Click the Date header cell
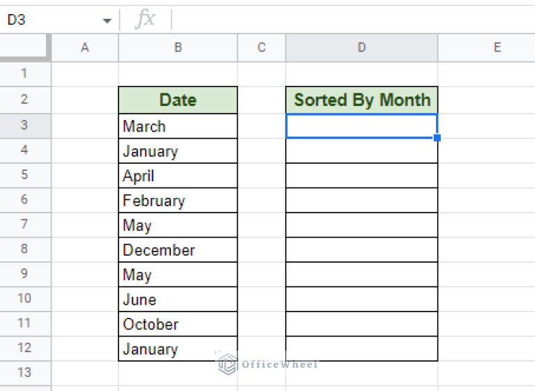Image resolution: width=535 pixels, height=391 pixels. coord(178,100)
